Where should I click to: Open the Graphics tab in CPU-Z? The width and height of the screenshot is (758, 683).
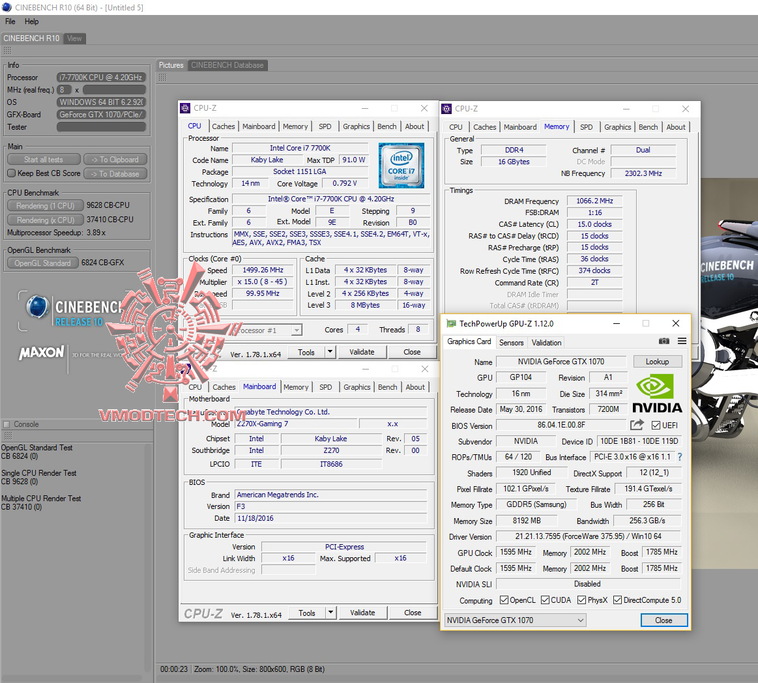coord(356,126)
